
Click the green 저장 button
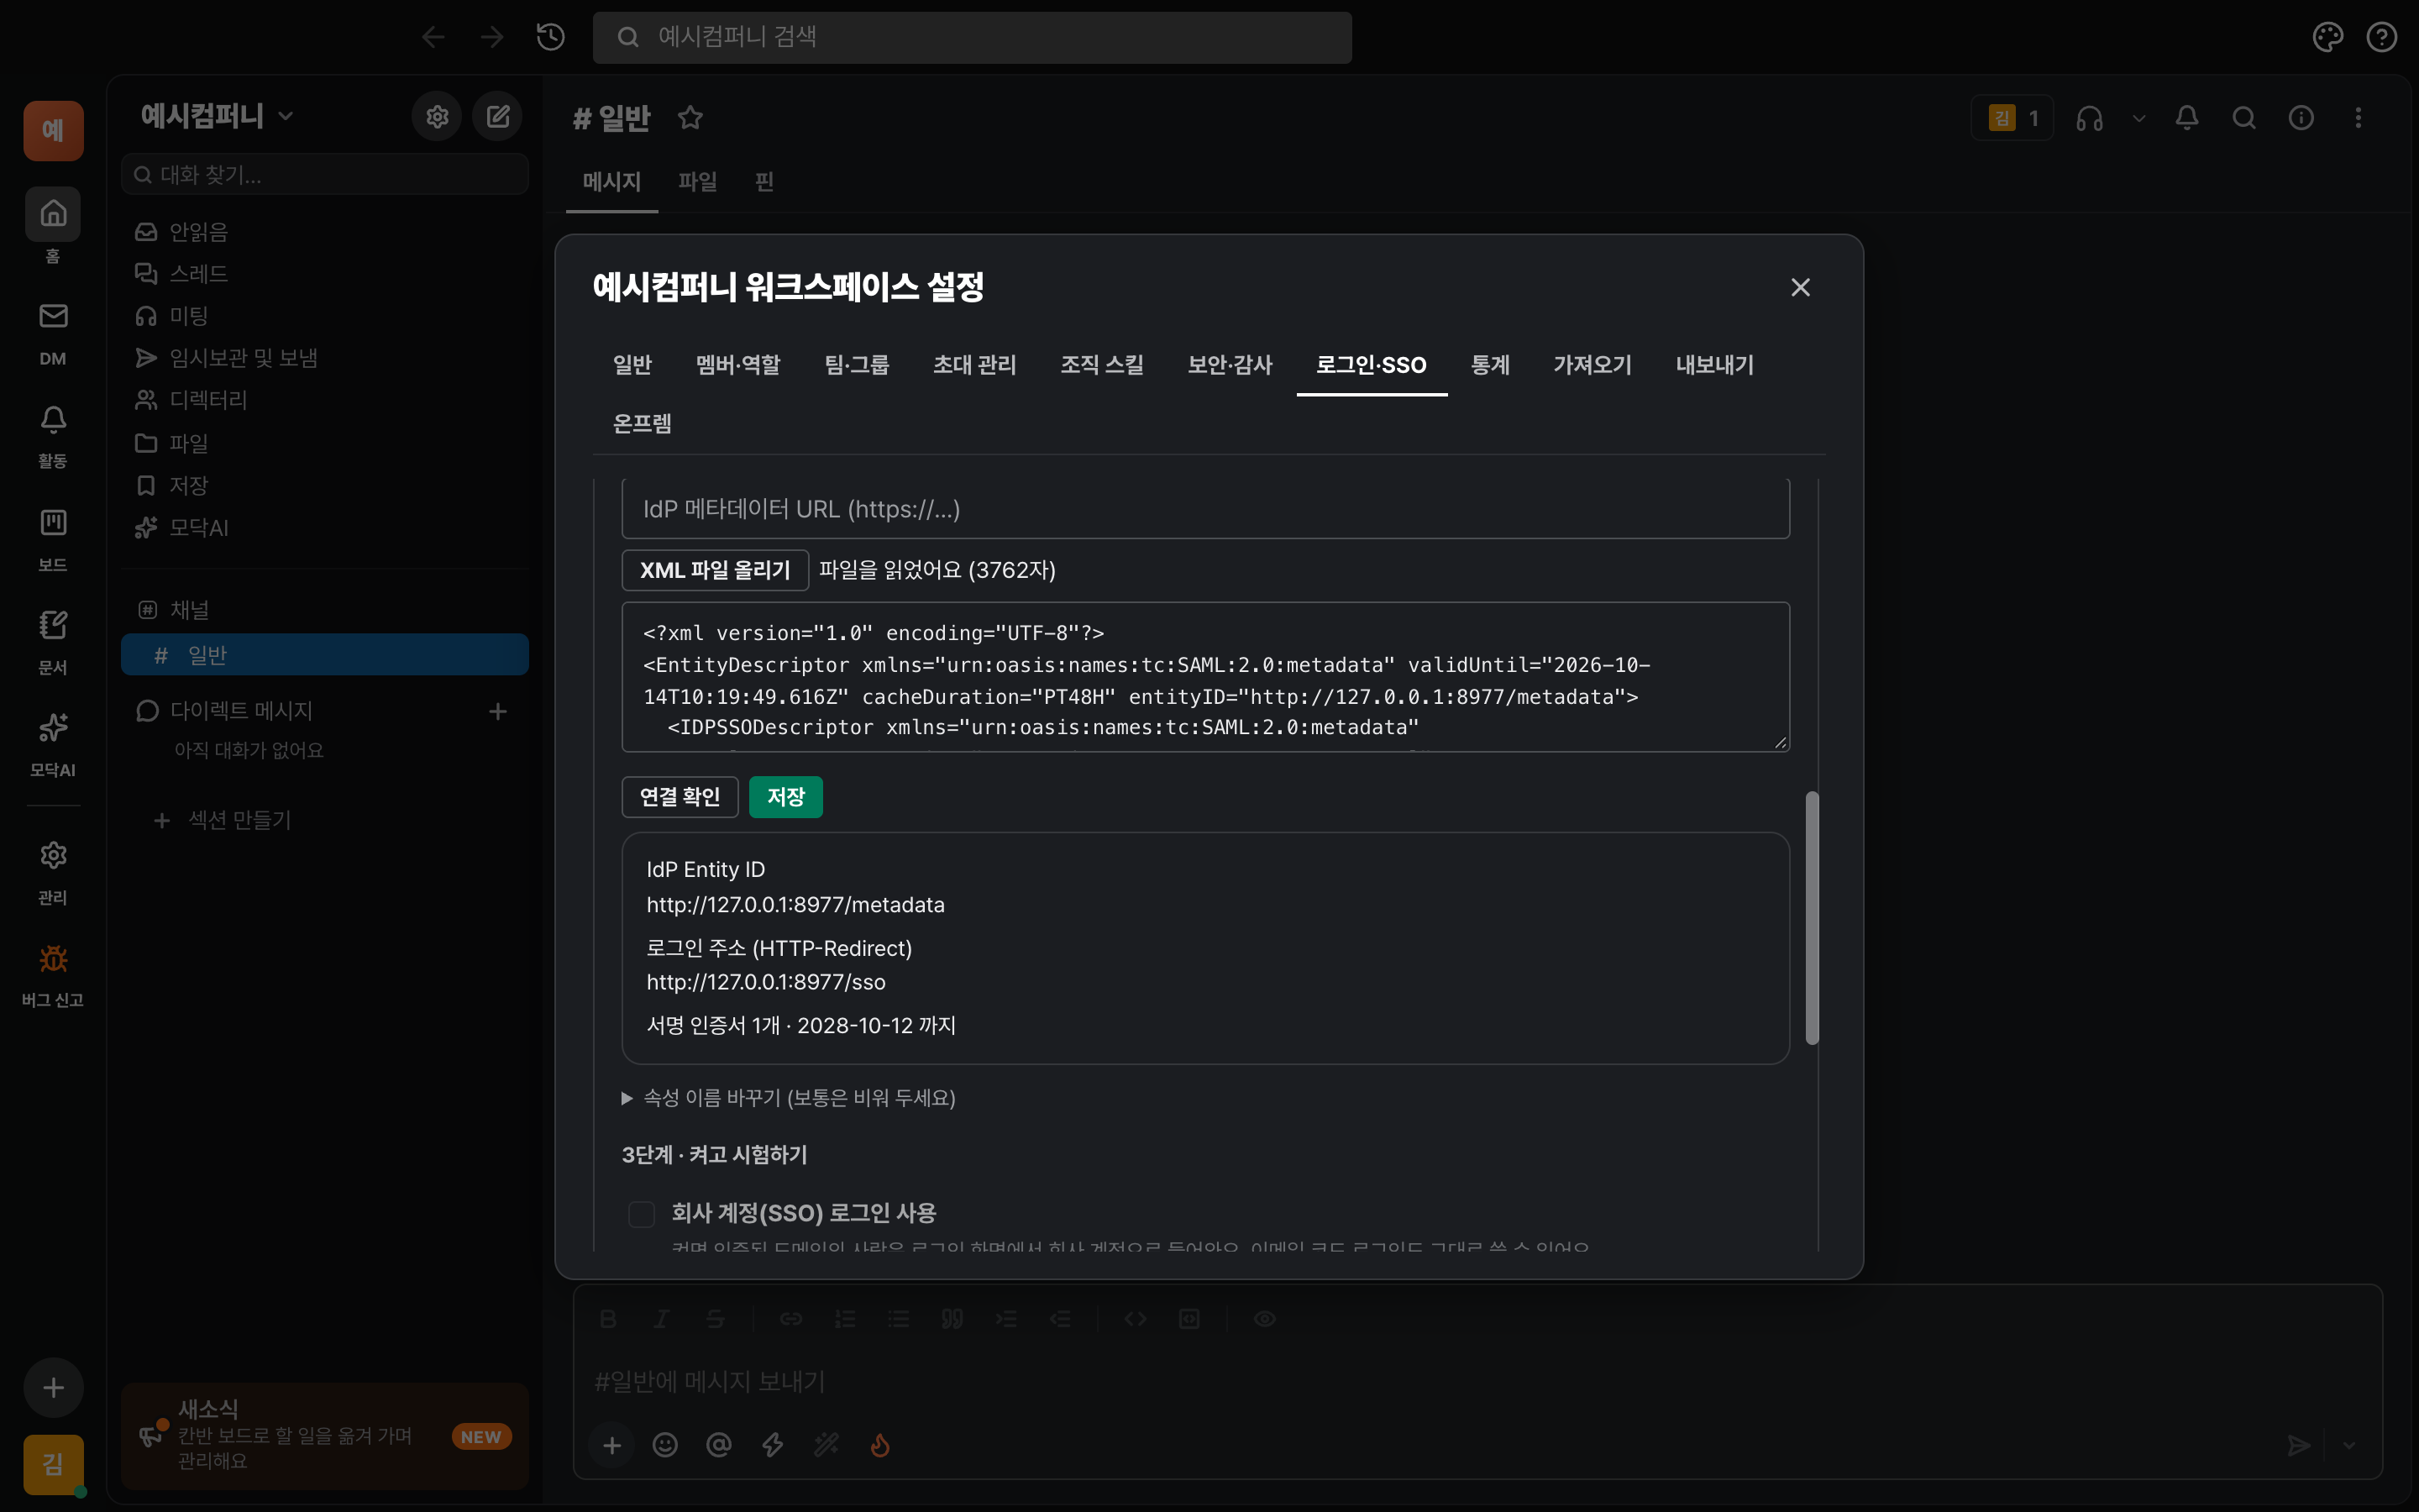coord(785,797)
